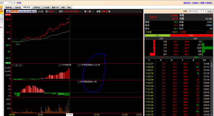Open the 個股分析 tab

pos(55,7)
